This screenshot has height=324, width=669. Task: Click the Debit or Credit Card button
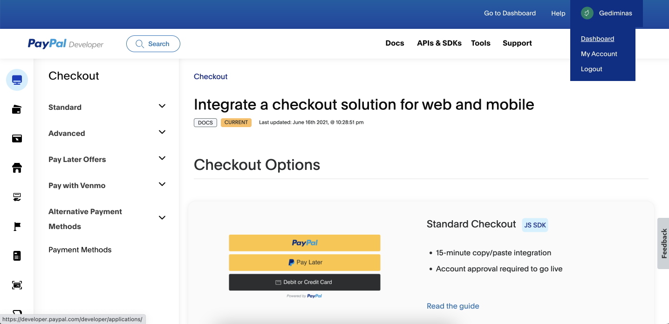click(x=305, y=282)
